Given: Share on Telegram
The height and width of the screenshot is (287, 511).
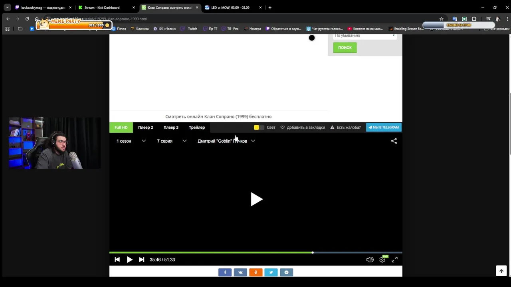Looking at the screenshot, I should point(286,272).
